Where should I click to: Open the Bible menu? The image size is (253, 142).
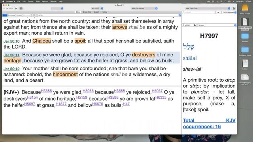click(x=38, y=1)
